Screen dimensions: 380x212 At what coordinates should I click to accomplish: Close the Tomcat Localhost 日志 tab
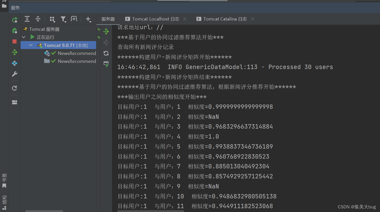(x=185, y=19)
